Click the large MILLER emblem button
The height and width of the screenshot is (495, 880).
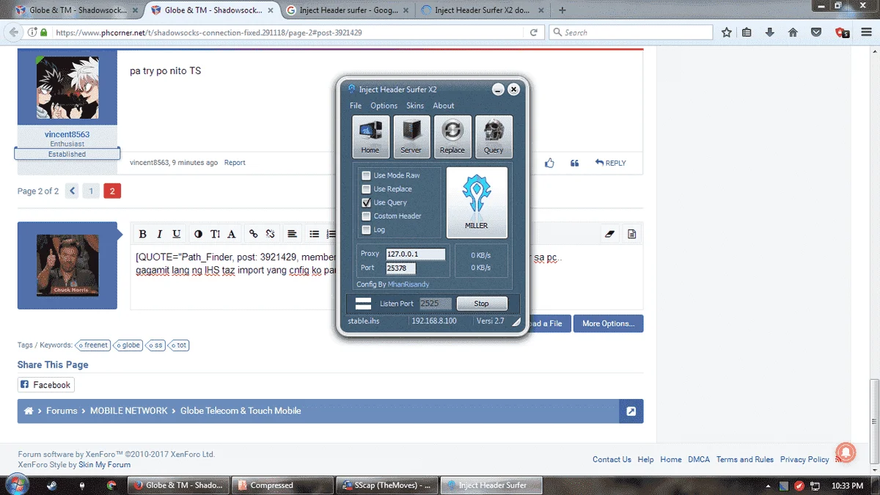coord(477,202)
